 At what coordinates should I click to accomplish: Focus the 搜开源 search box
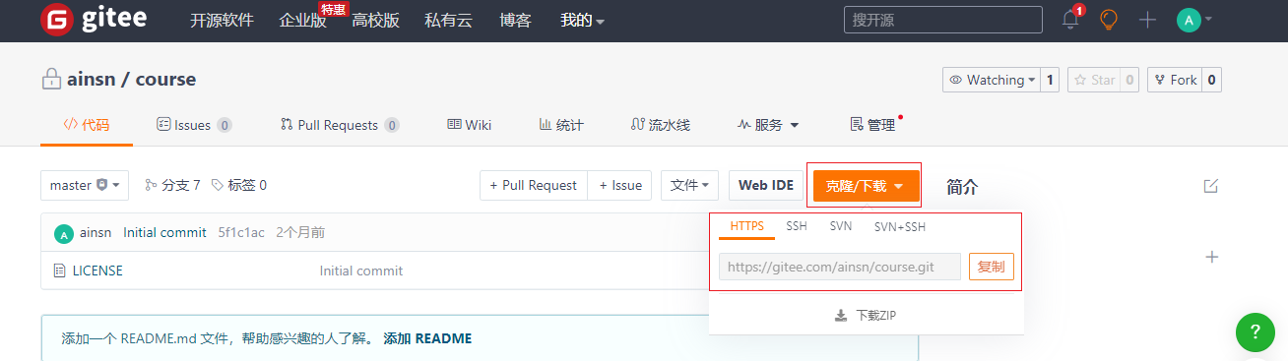point(942,20)
